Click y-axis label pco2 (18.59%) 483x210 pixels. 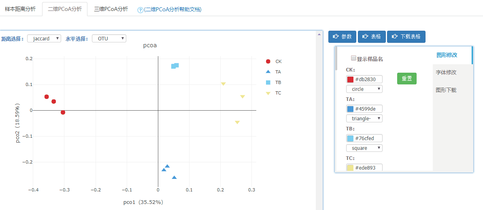pos(18,124)
